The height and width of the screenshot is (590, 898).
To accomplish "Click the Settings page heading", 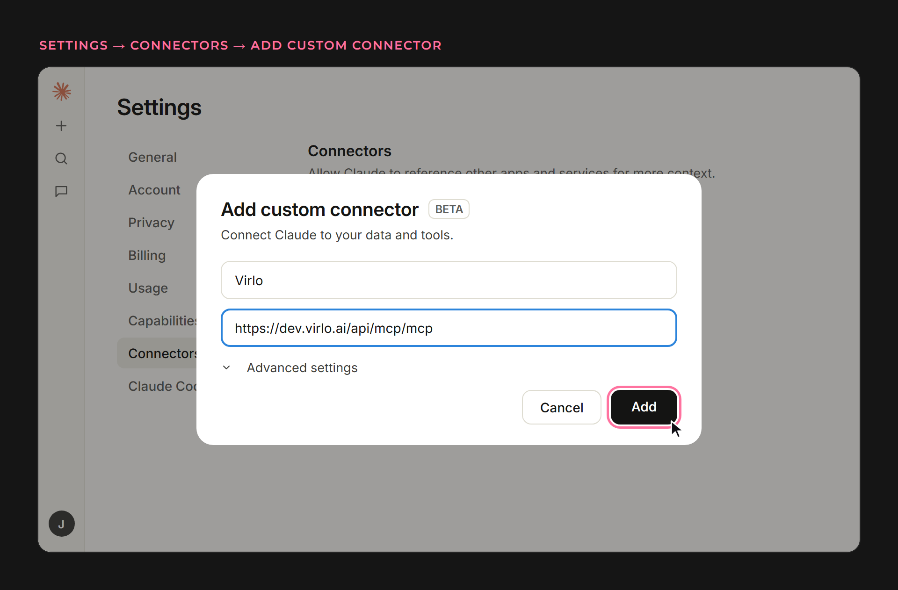I will click(x=159, y=107).
